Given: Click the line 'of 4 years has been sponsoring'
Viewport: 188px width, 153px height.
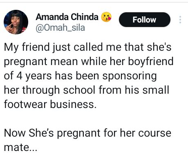Looking at the screenshot, I should (x=81, y=76).
